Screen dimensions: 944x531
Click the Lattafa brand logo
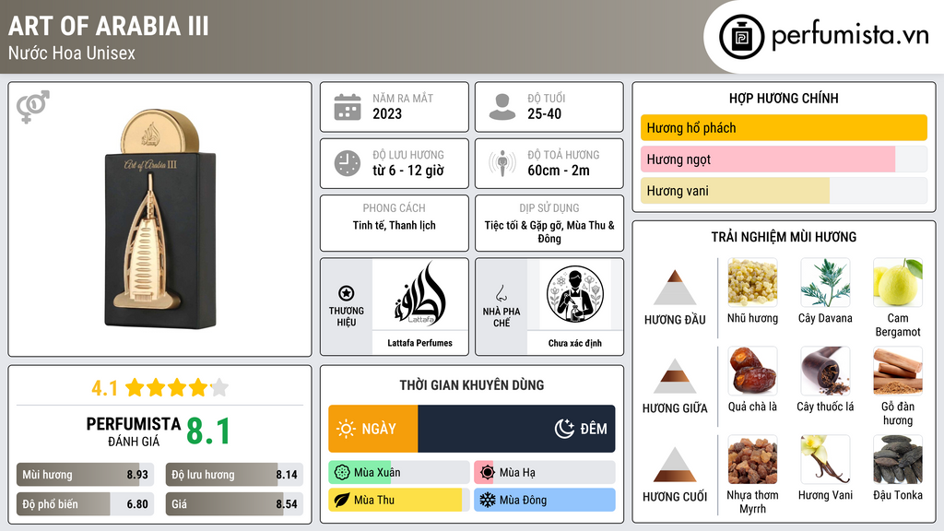point(419,294)
